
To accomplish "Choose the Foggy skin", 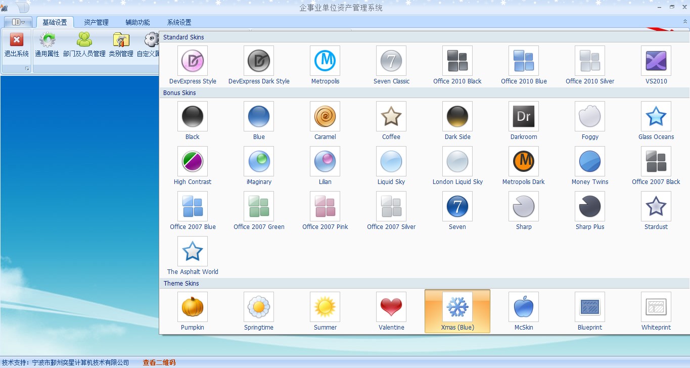I will click(x=590, y=121).
